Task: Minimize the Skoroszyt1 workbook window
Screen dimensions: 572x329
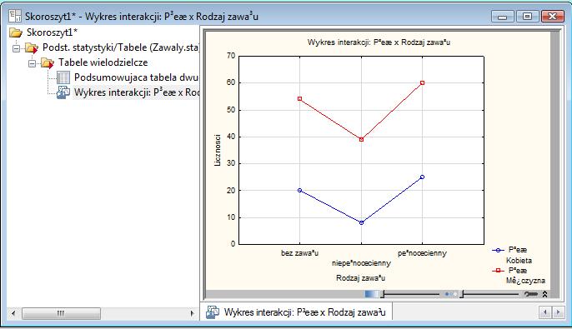Action: click(502, 17)
